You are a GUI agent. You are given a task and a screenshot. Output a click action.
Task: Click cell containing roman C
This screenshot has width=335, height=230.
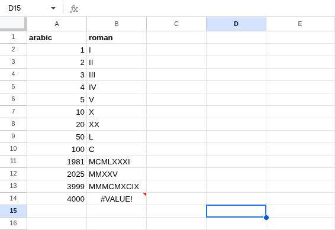click(117, 149)
